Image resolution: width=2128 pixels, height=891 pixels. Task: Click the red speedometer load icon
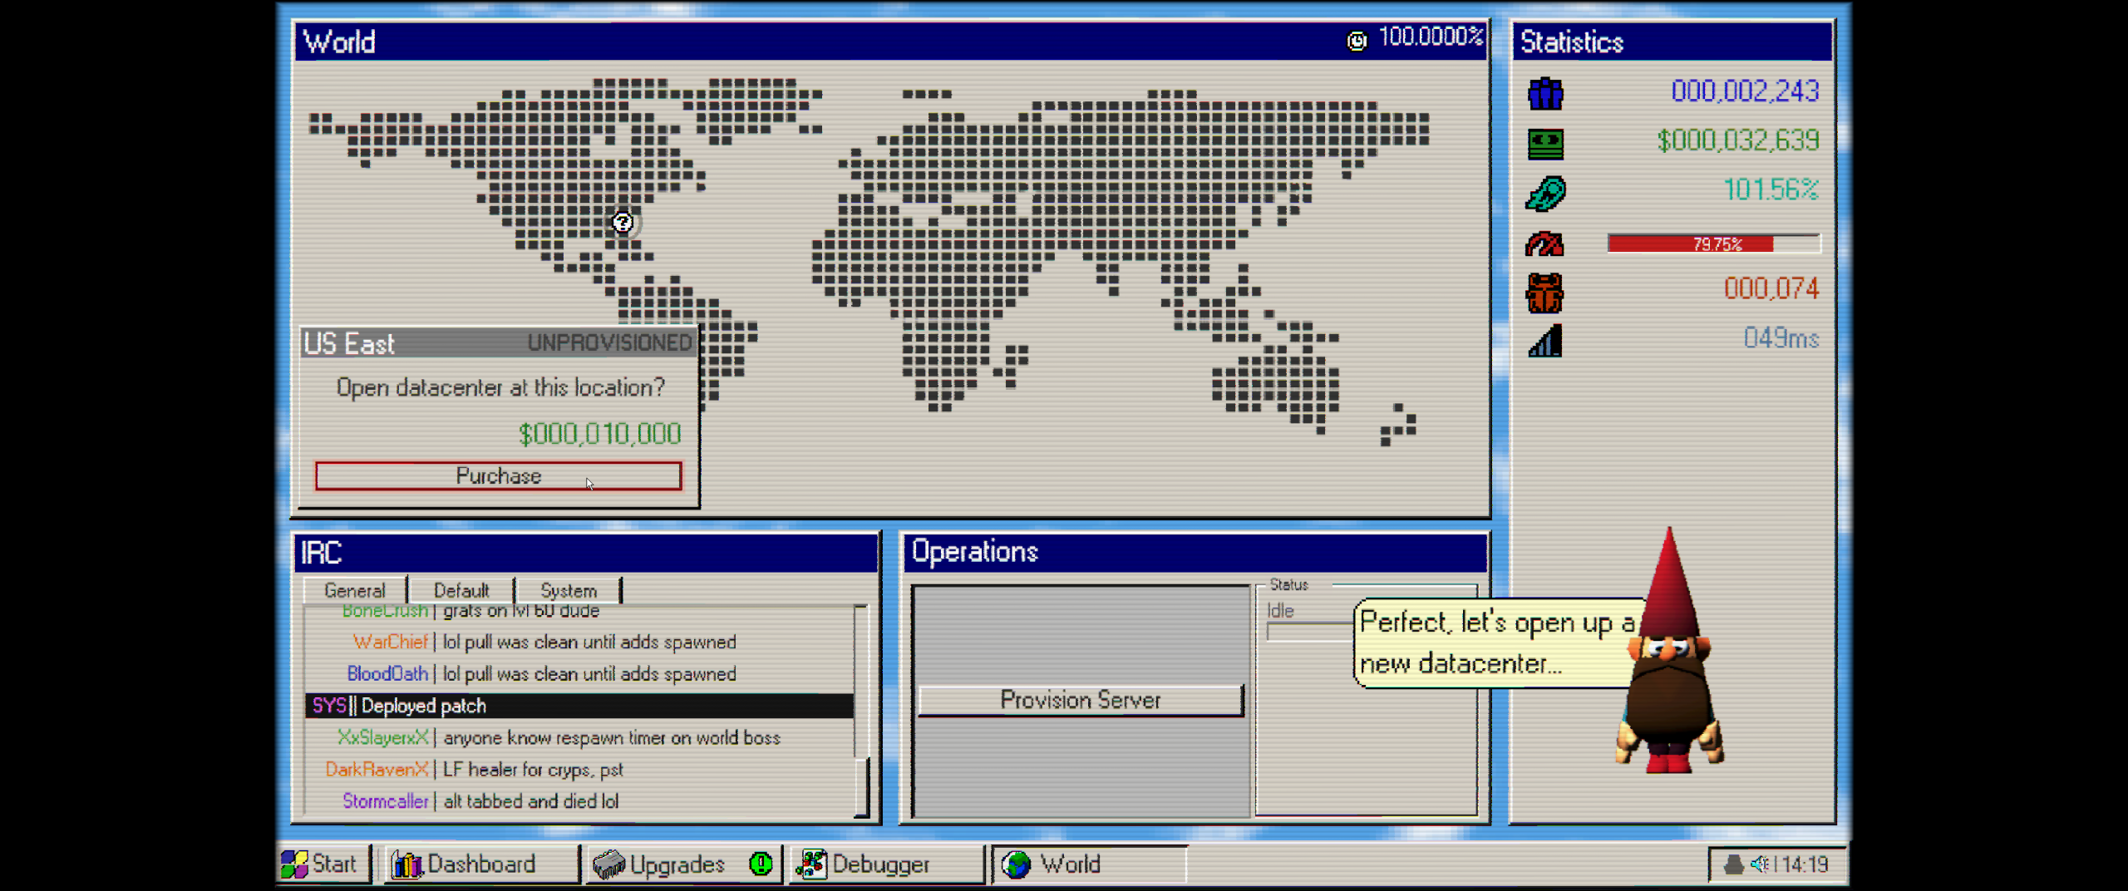coord(1545,244)
